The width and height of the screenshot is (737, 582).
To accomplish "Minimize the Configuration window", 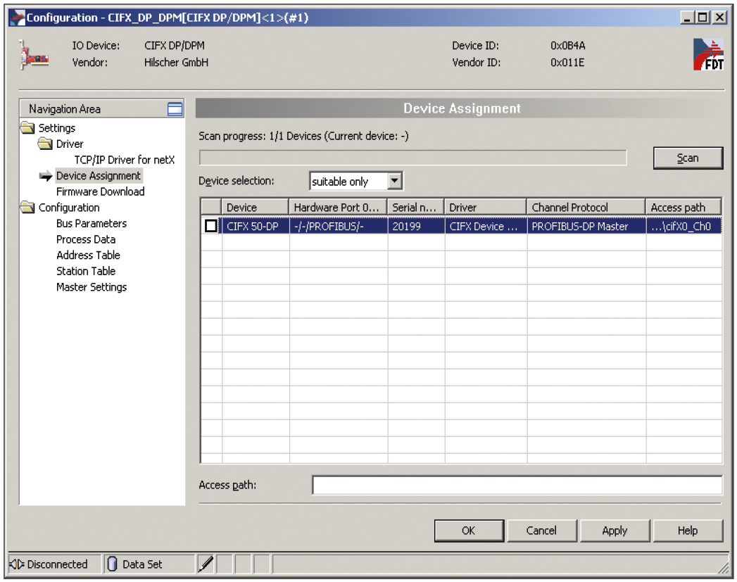I will [x=687, y=18].
